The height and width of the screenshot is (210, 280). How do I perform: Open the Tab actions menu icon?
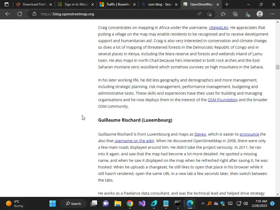tap(7, 4)
